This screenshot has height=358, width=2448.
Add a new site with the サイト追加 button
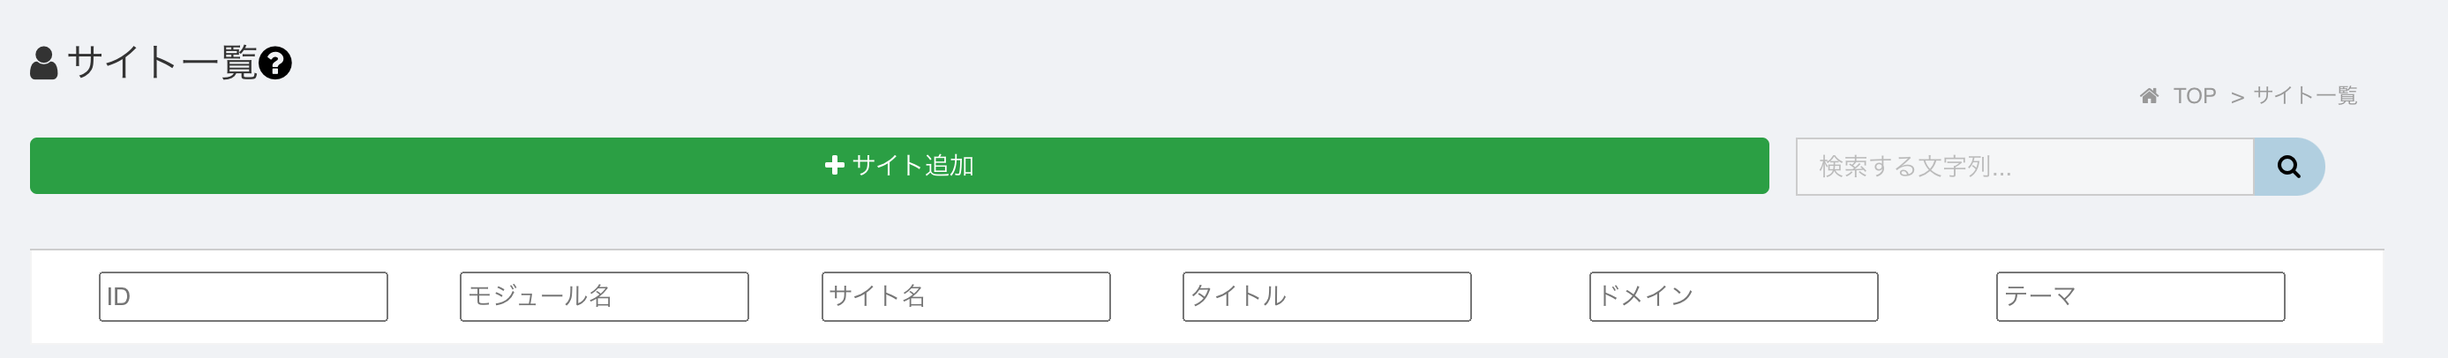point(899,166)
